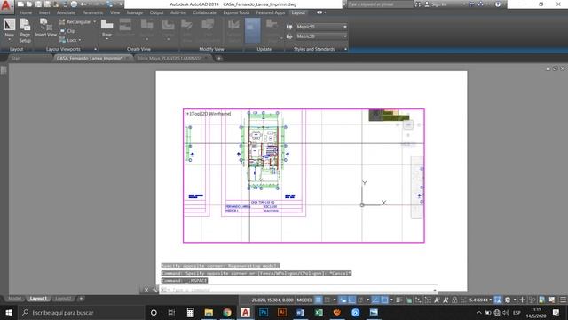Click the New file icon in Quick Access toolbar
Viewport: 568px width, 320px height.
(20, 4)
